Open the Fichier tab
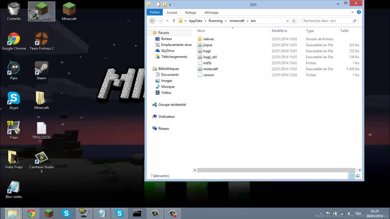Viewport: 390px width, 219px height. coord(154,12)
